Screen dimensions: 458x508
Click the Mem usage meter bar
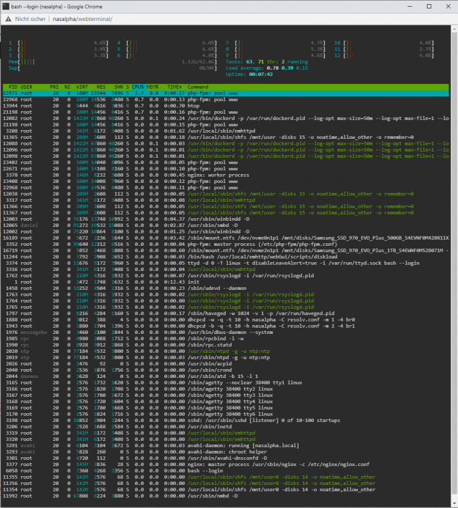tap(112, 62)
